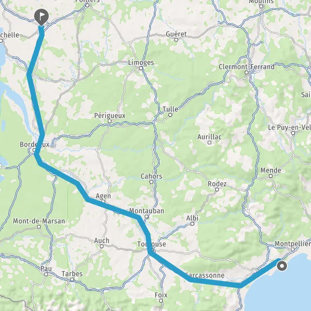Click the Rodez city dot

pyautogui.click(x=217, y=189)
